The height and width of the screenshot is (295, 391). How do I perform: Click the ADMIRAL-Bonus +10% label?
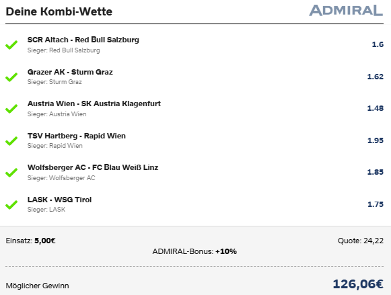tap(194, 251)
